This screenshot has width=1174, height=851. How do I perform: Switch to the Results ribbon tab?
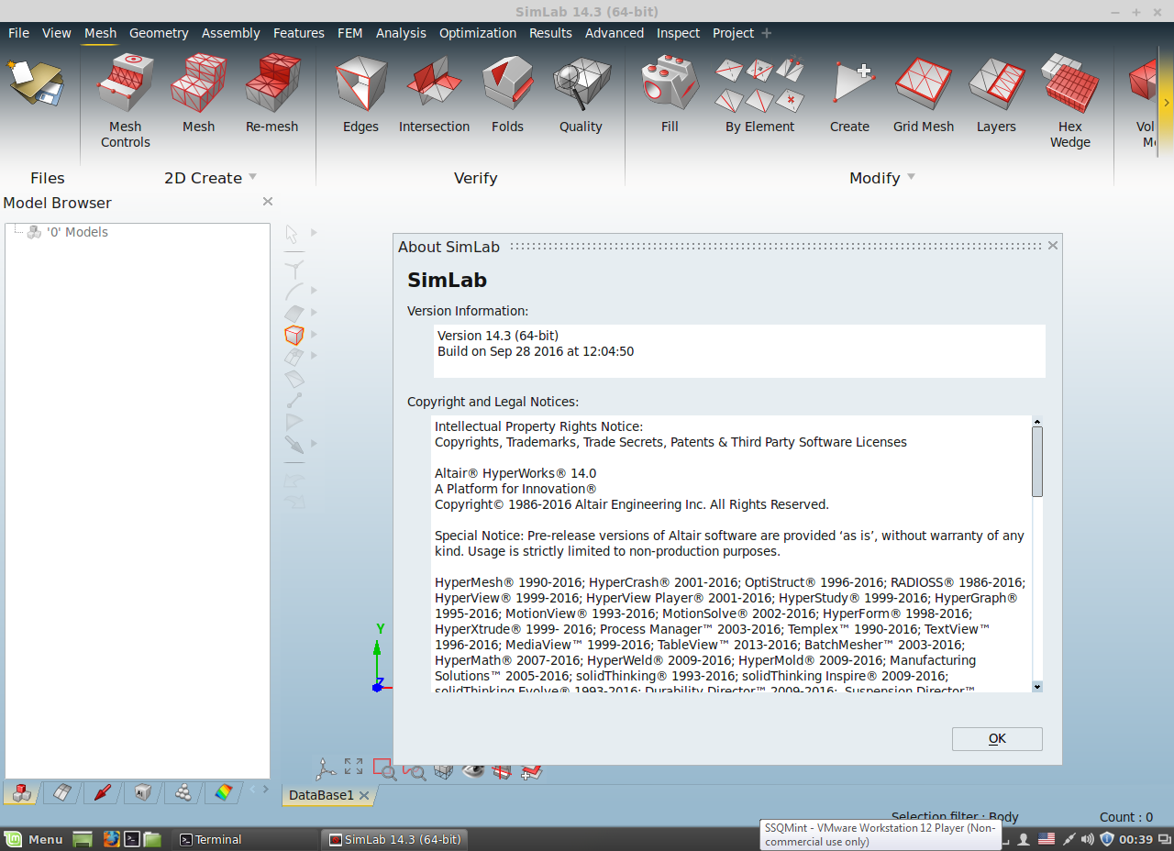click(x=550, y=33)
